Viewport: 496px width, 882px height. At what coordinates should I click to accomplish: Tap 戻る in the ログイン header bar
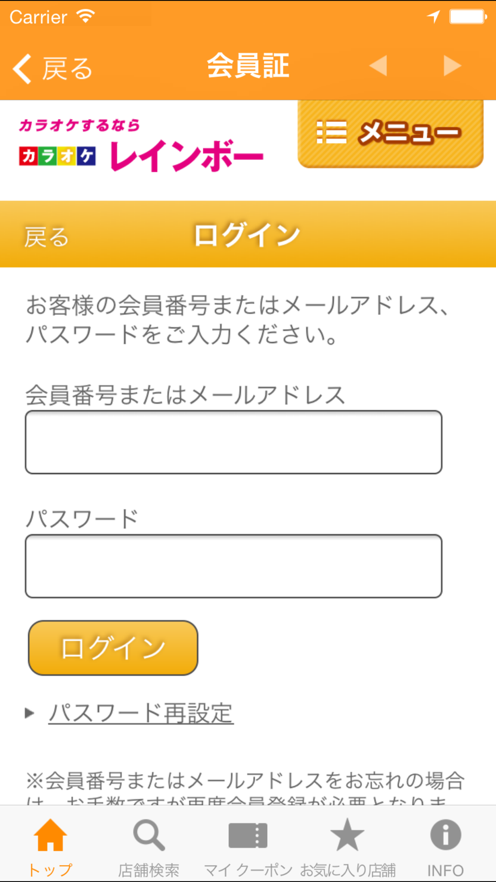[x=47, y=237]
